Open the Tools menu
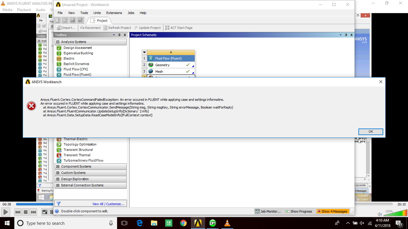 [x=84, y=13]
